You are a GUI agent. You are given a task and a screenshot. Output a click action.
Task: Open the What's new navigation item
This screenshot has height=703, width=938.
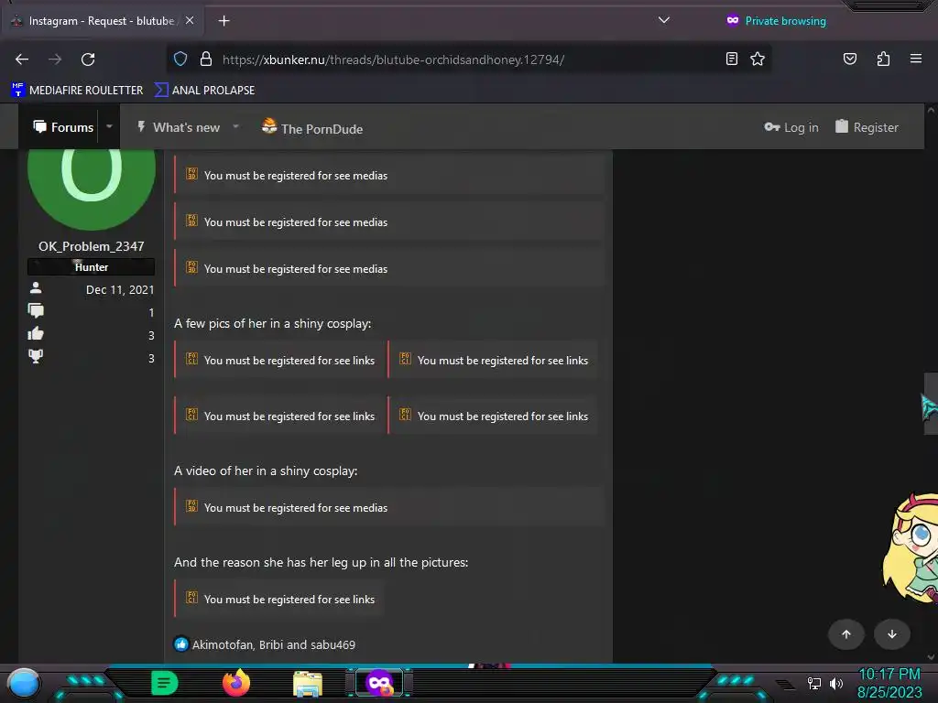point(179,126)
